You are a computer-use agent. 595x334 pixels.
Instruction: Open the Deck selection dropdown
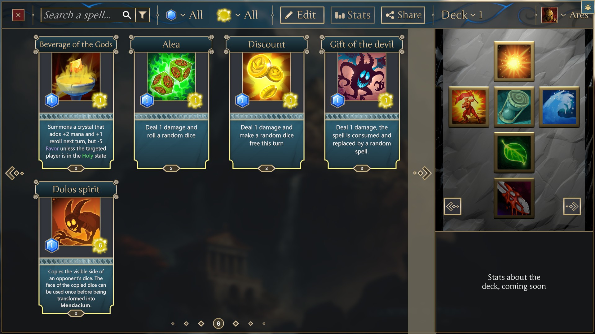pos(462,15)
